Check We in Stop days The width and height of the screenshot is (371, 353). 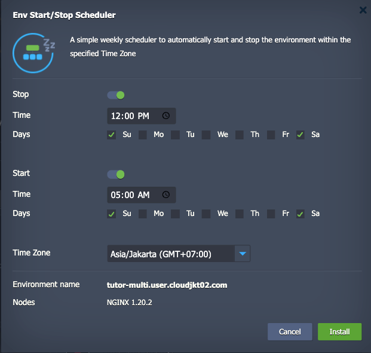206,135
